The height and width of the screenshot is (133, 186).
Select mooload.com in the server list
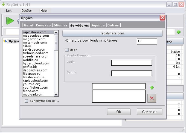click(x=38, y=95)
